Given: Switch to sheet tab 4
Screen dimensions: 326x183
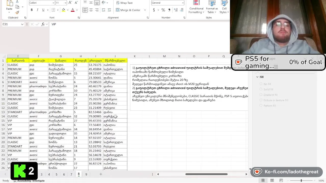Looking at the screenshot, I should point(49,174).
